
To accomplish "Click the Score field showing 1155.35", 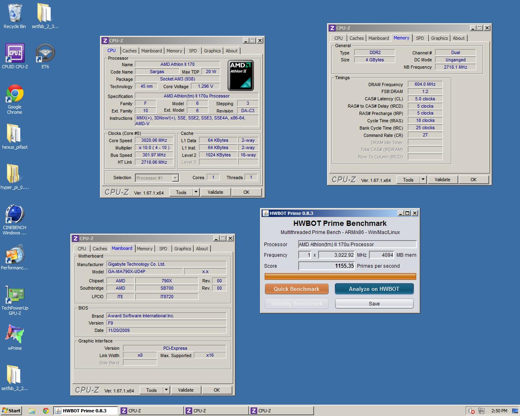I will [327, 266].
